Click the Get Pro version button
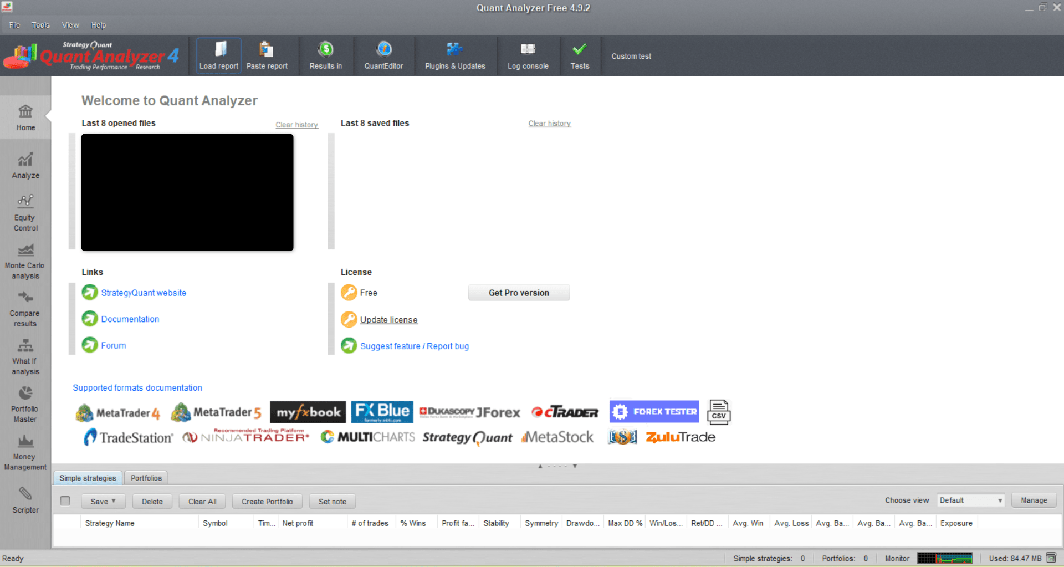The height and width of the screenshot is (567, 1064). point(519,293)
